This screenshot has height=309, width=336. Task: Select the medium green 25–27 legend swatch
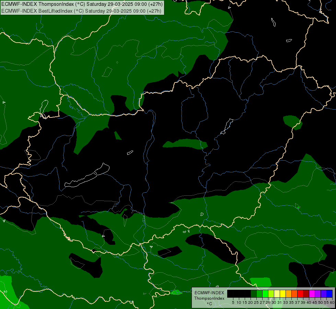click(x=259, y=294)
